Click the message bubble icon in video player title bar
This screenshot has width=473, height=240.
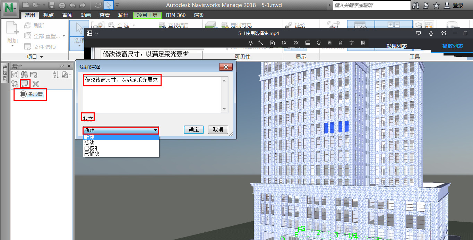tap(419, 33)
